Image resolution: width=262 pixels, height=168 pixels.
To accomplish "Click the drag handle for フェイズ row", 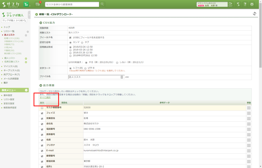I will [249, 113].
